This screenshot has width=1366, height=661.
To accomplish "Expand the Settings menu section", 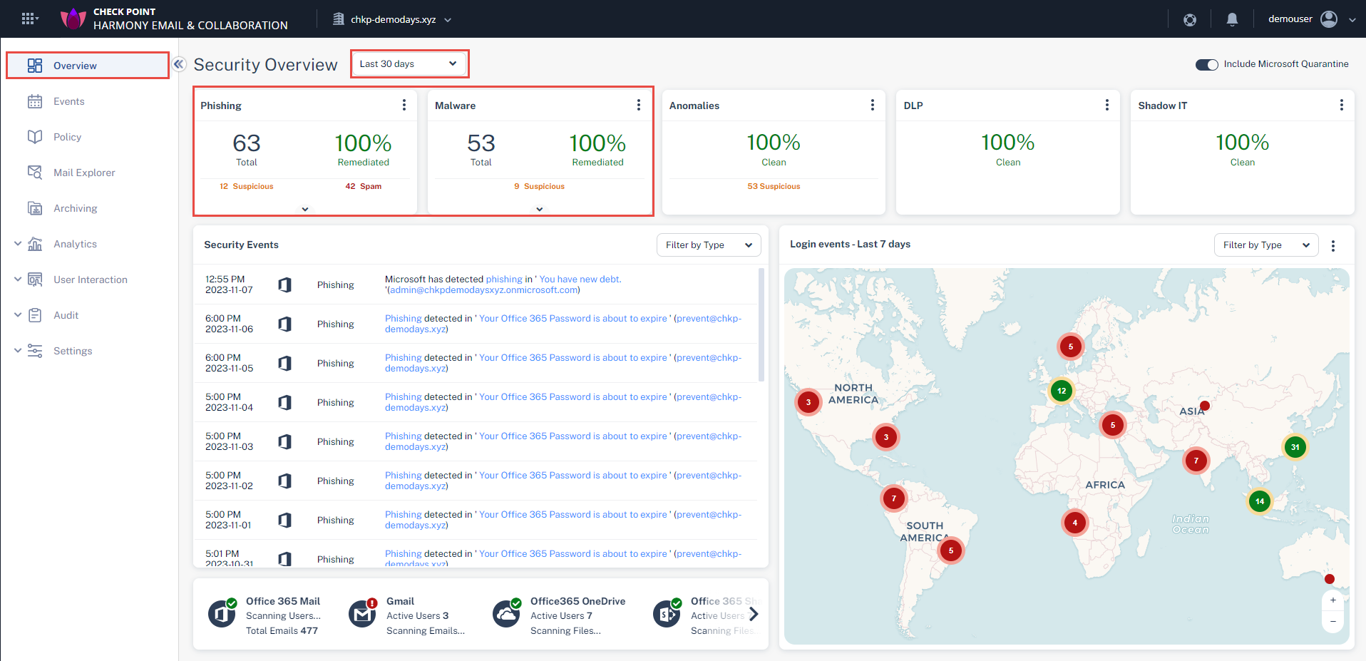I will 18,351.
